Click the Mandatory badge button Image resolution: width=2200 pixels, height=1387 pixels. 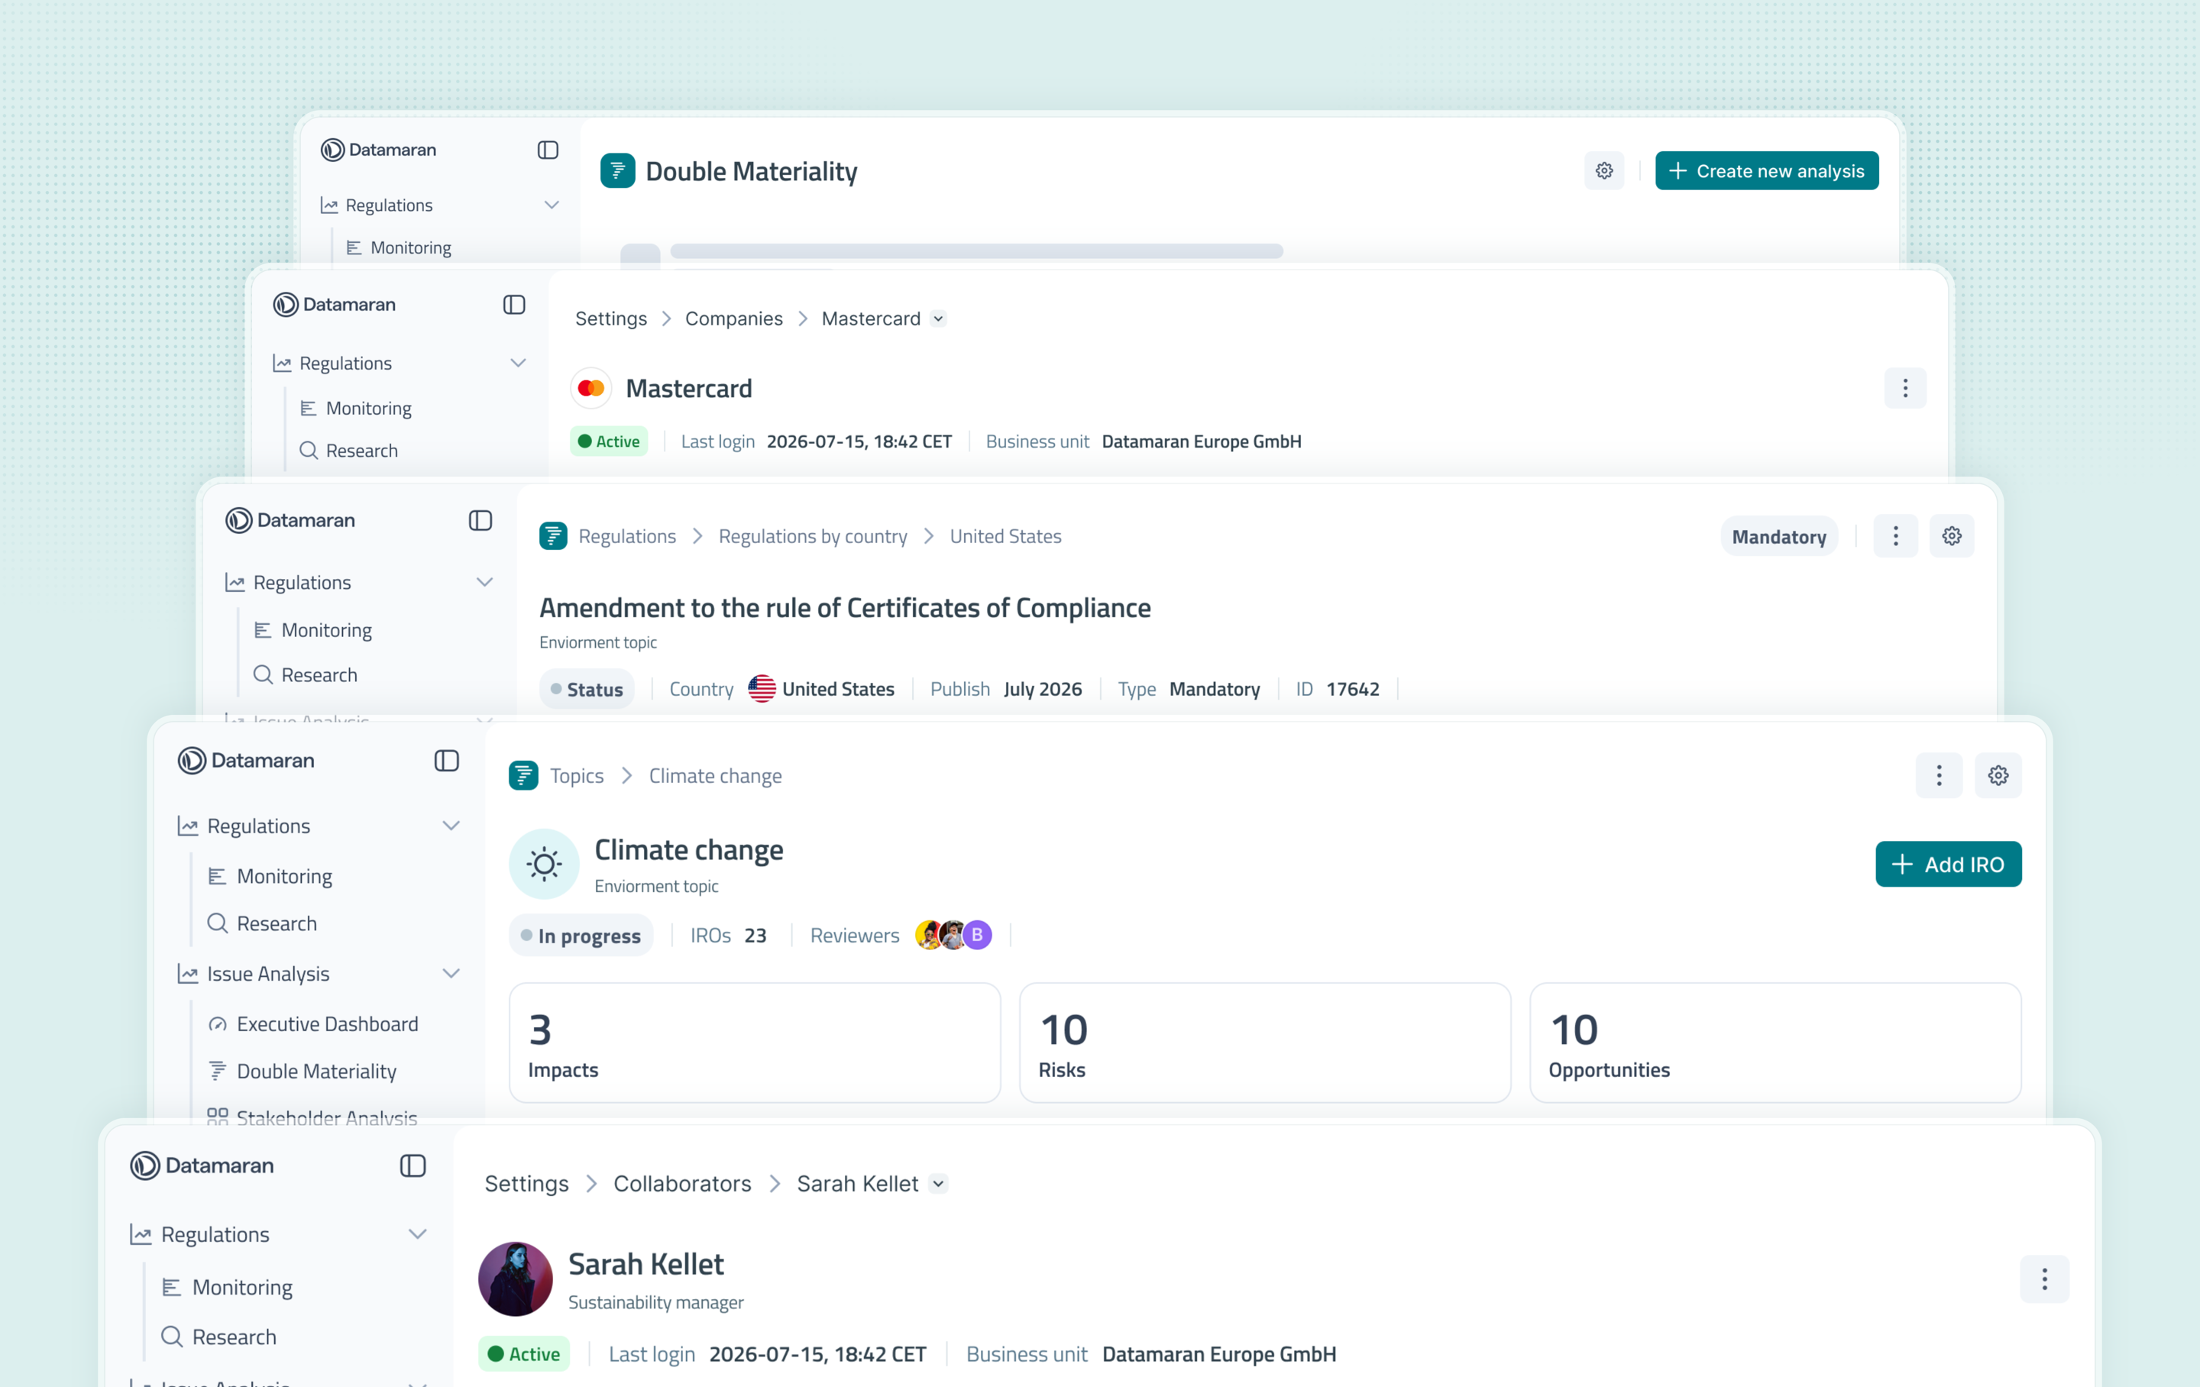[1779, 536]
